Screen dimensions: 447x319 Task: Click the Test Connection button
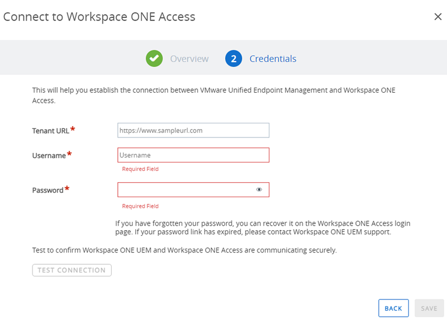click(72, 270)
